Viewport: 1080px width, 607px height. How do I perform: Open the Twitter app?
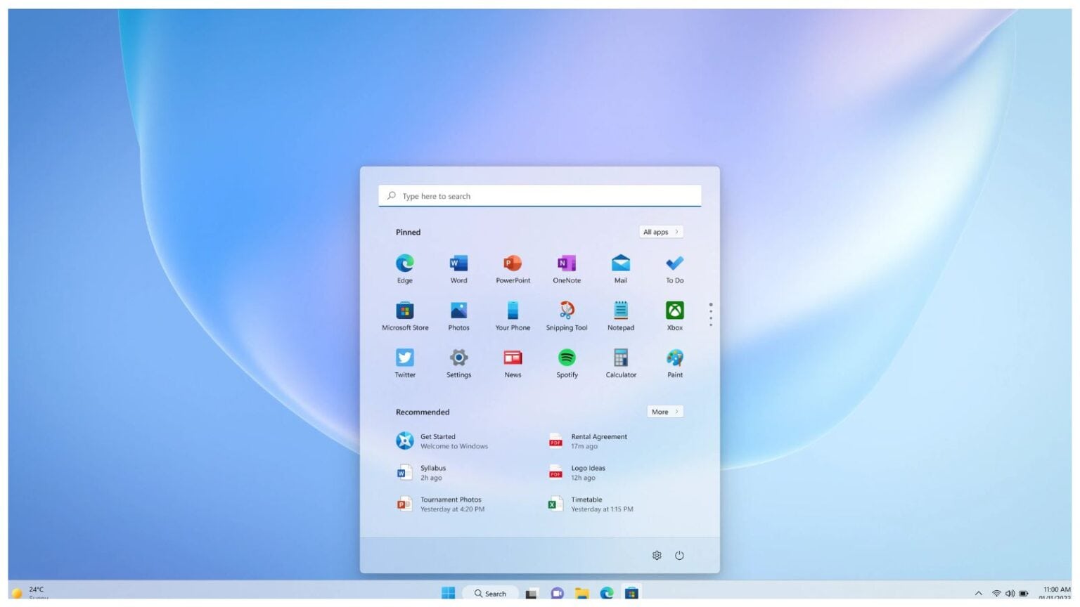pyautogui.click(x=405, y=363)
